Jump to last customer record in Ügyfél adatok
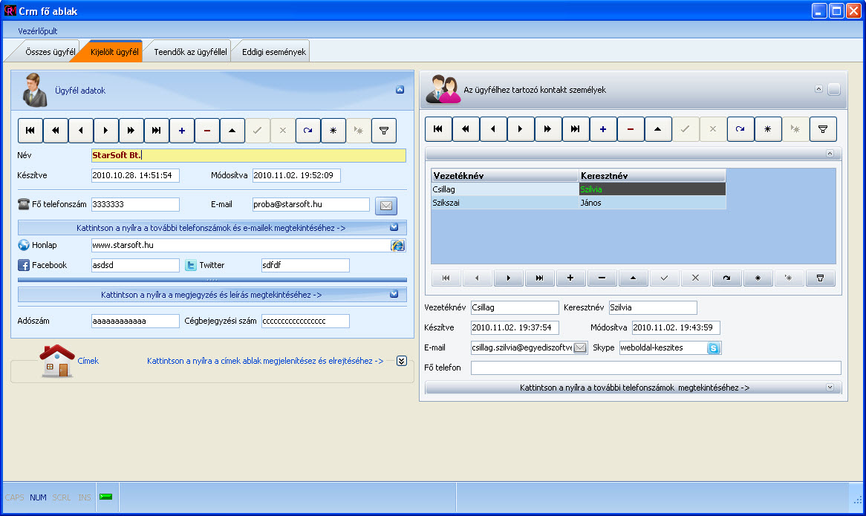This screenshot has width=866, height=516. 156,131
